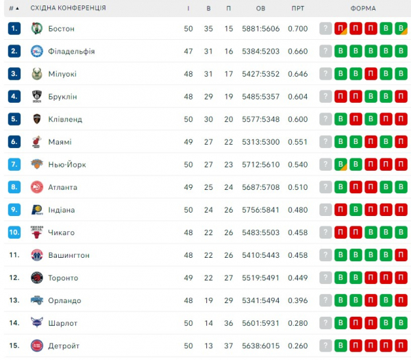The image size is (411, 360).
Task: Sort standings by ОВ column header
Action: [x=260, y=8]
